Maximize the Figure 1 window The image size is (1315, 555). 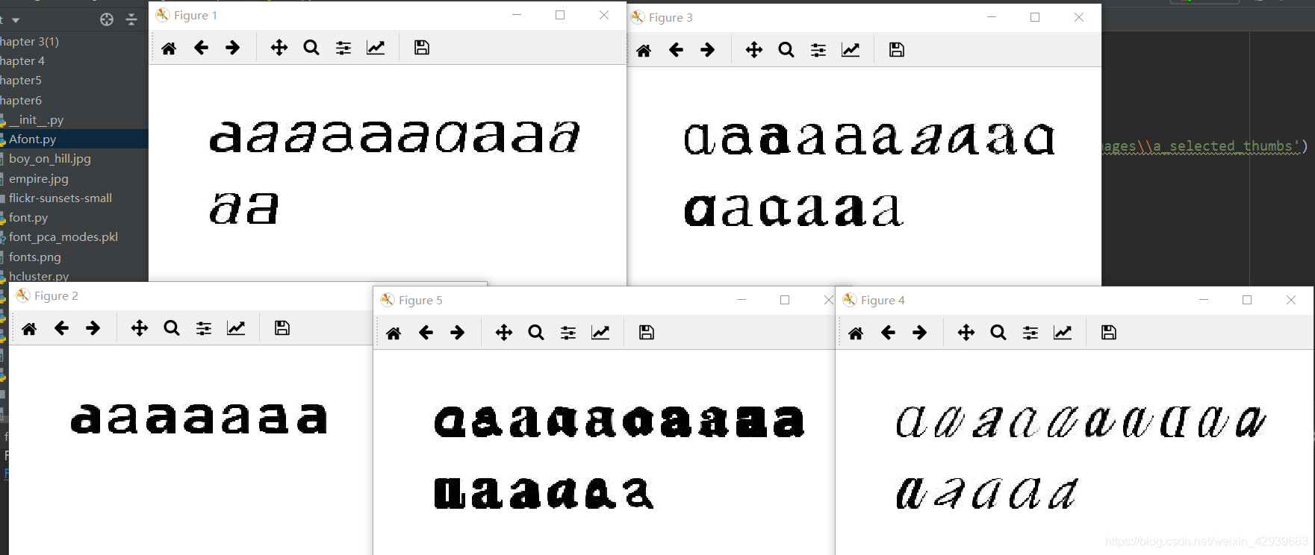point(560,15)
